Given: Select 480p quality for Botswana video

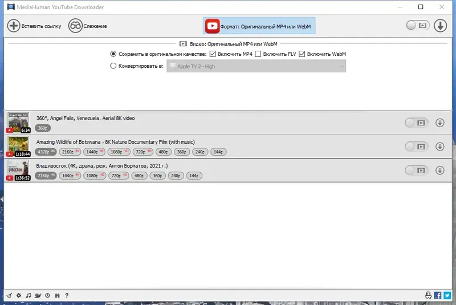Looking at the screenshot, I should click(164, 152).
